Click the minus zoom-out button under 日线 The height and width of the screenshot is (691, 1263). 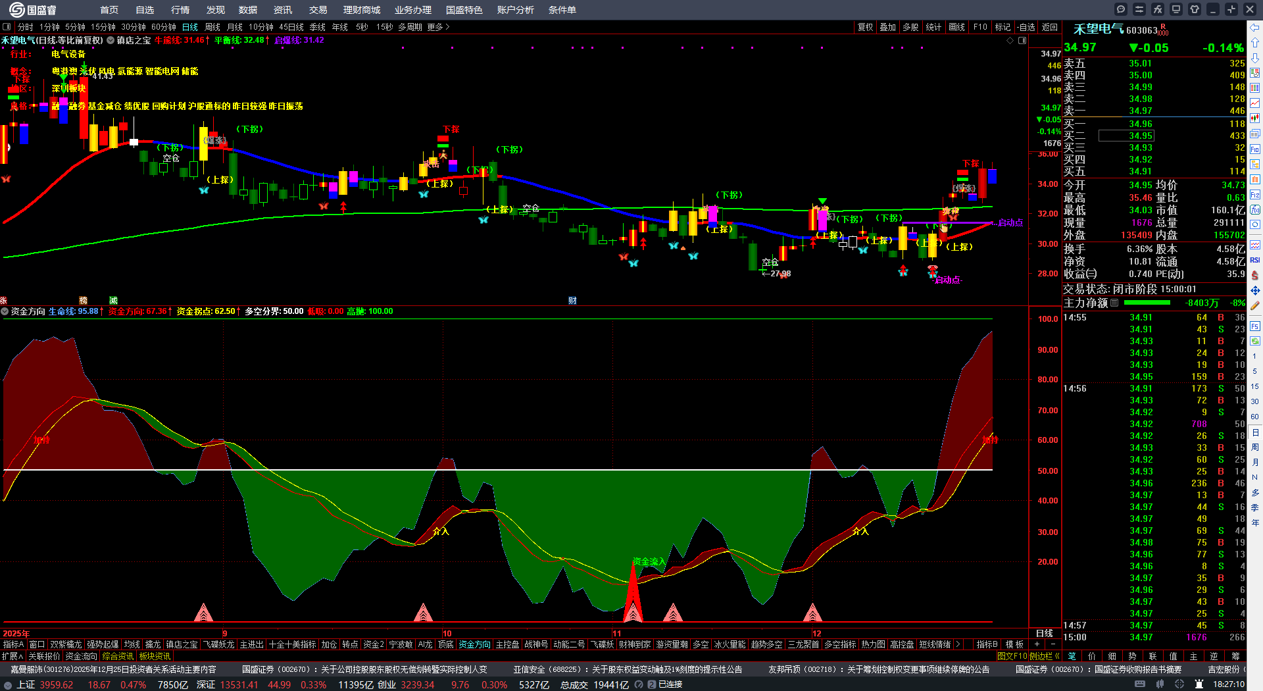tap(1052, 644)
